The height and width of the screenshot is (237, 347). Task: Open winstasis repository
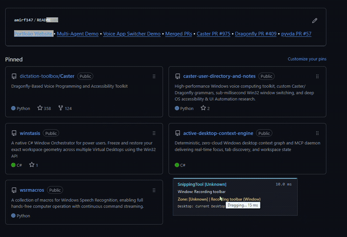tap(30, 133)
